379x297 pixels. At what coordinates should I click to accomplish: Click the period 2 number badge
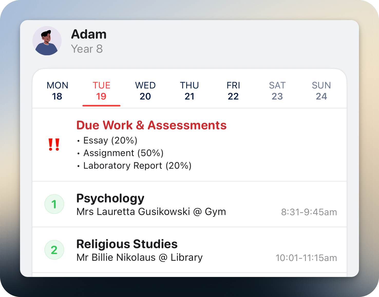click(x=54, y=250)
